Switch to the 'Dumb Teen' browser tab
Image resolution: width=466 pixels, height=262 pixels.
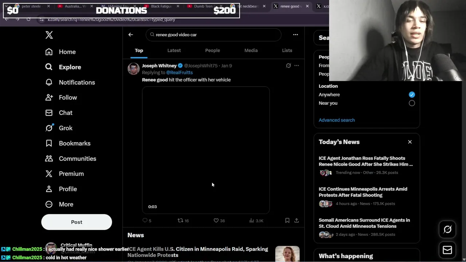[x=205, y=6]
